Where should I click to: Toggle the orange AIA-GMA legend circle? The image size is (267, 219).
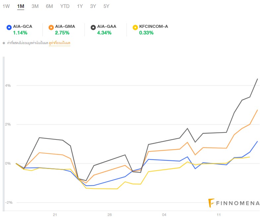click(x=51, y=27)
